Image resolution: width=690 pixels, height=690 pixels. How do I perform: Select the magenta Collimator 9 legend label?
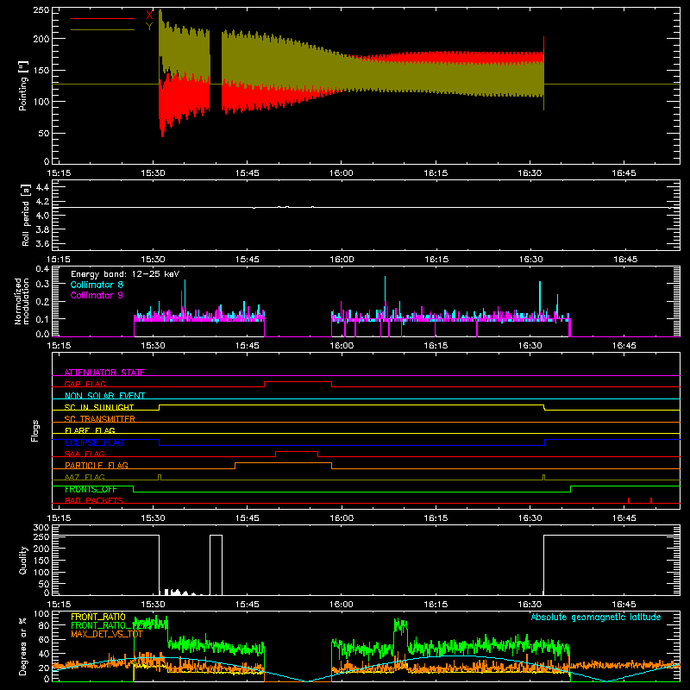click(97, 295)
